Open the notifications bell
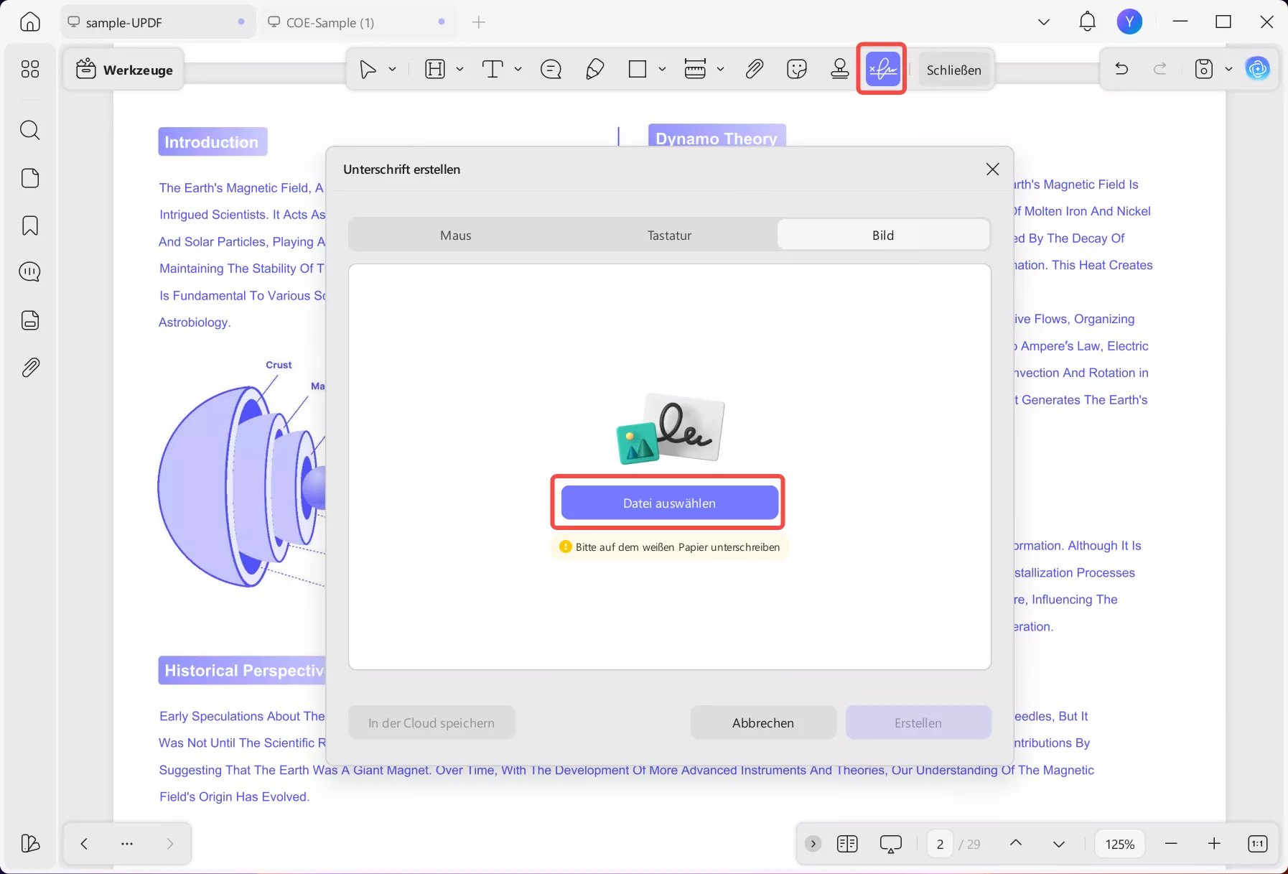Viewport: 1288px width, 874px height. tap(1087, 22)
